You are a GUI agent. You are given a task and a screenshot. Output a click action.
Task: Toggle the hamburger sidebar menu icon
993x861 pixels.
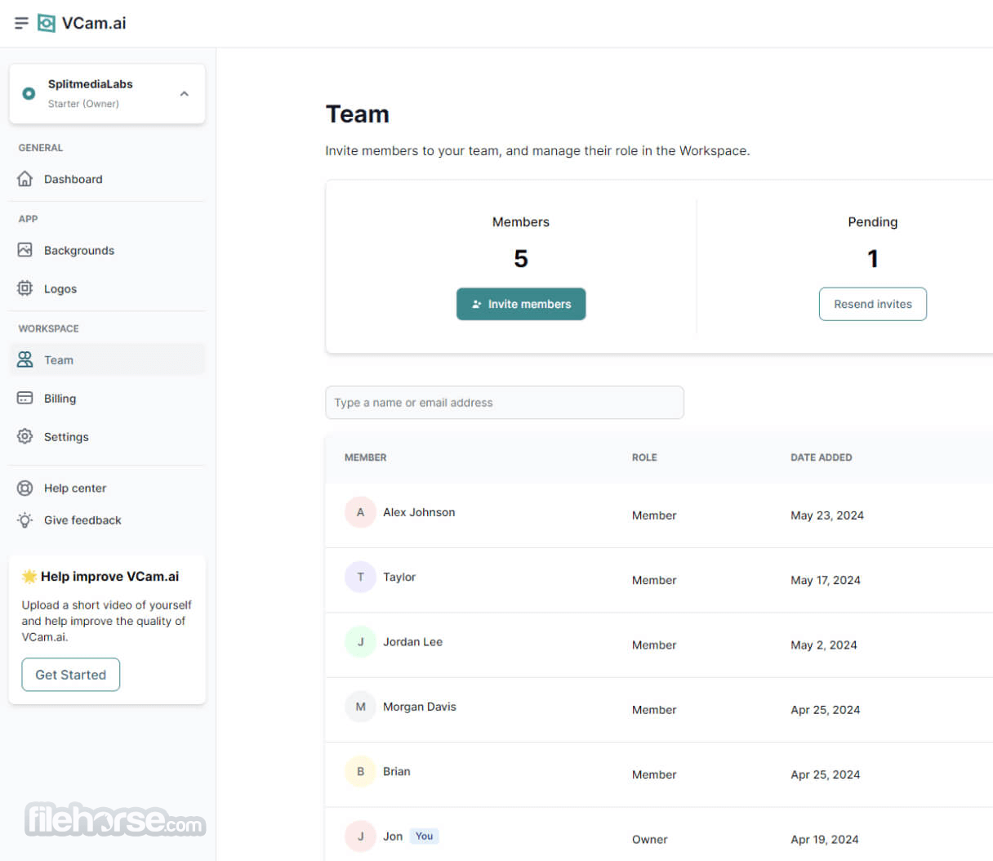tap(21, 23)
